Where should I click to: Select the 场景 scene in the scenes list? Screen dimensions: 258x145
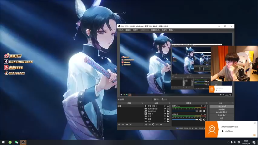coord(130,106)
